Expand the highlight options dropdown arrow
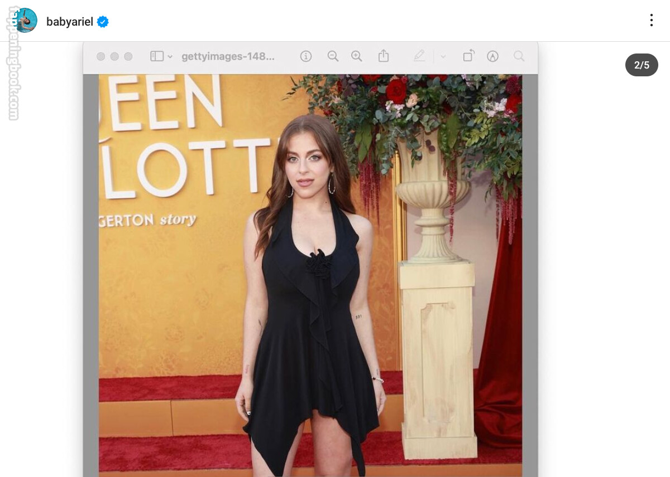Viewport: 670px width, 477px height. pyautogui.click(x=443, y=57)
